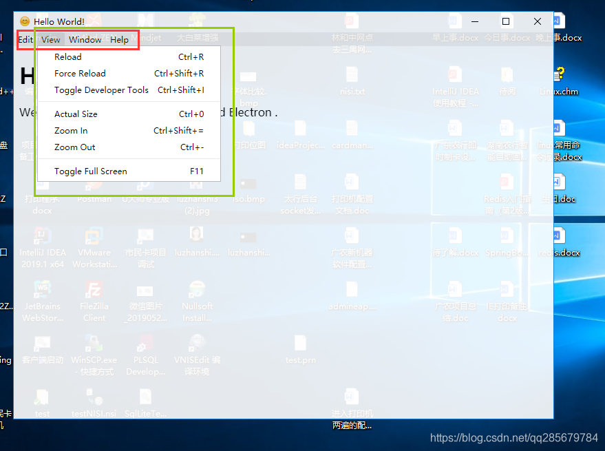Select the test.prn desktop file

(x=300, y=349)
